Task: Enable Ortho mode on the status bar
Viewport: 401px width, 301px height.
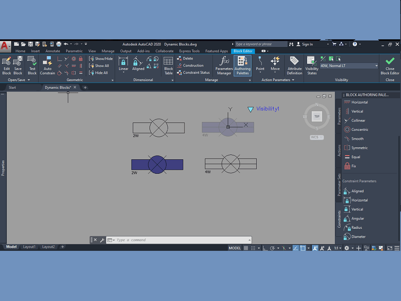Action: tap(265, 248)
